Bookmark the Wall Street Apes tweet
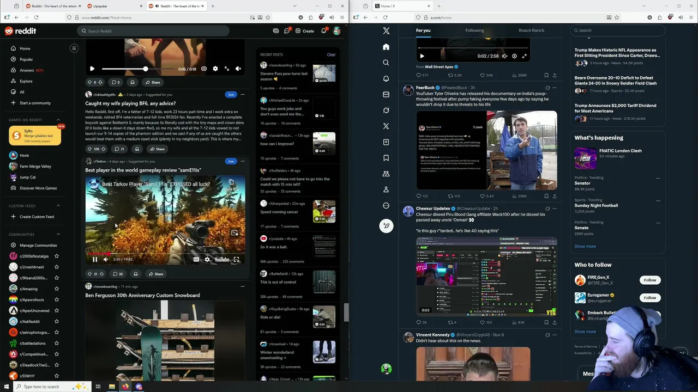This screenshot has width=698, height=392. [x=546, y=75]
